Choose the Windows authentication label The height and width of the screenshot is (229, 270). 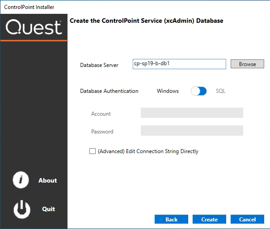168,91
